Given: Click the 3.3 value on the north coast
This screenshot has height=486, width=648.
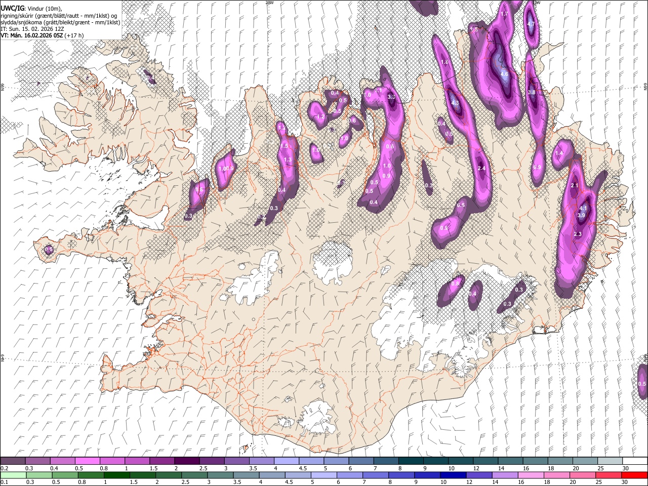Looking at the screenshot, I should [391, 97].
